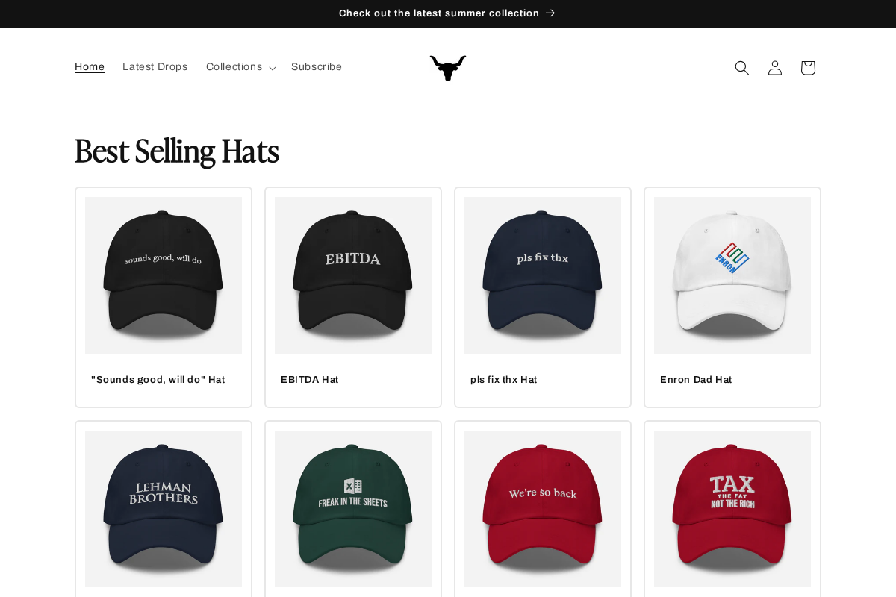Click the red We're so back cap
The width and height of the screenshot is (896, 597).
click(x=543, y=509)
